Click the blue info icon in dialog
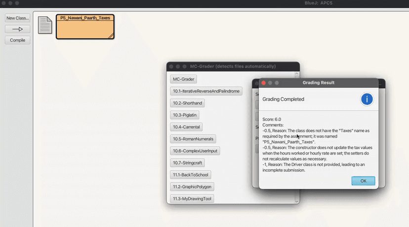 coord(367,99)
